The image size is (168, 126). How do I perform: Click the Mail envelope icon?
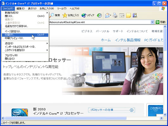point(107,15)
